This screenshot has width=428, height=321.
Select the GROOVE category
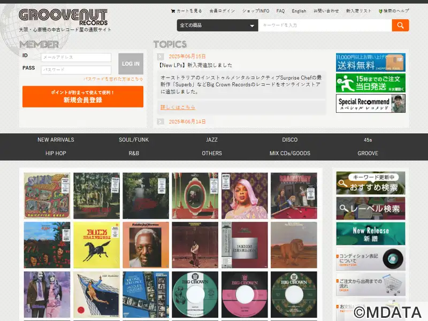368,154
